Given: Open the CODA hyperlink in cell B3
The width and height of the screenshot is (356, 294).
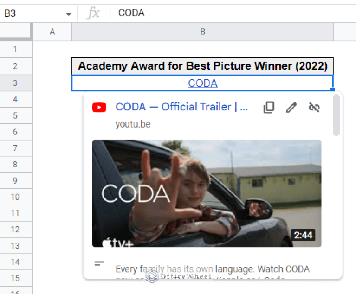Looking at the screenshot, I should 202,83.
